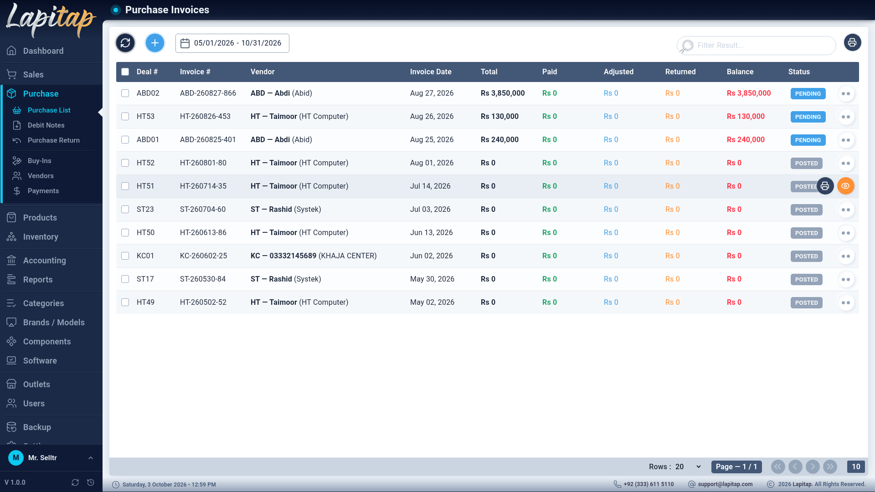Open the Backup section
This screenshot has height=492, width=875.
pyautogui.click(x=51, y=427)
